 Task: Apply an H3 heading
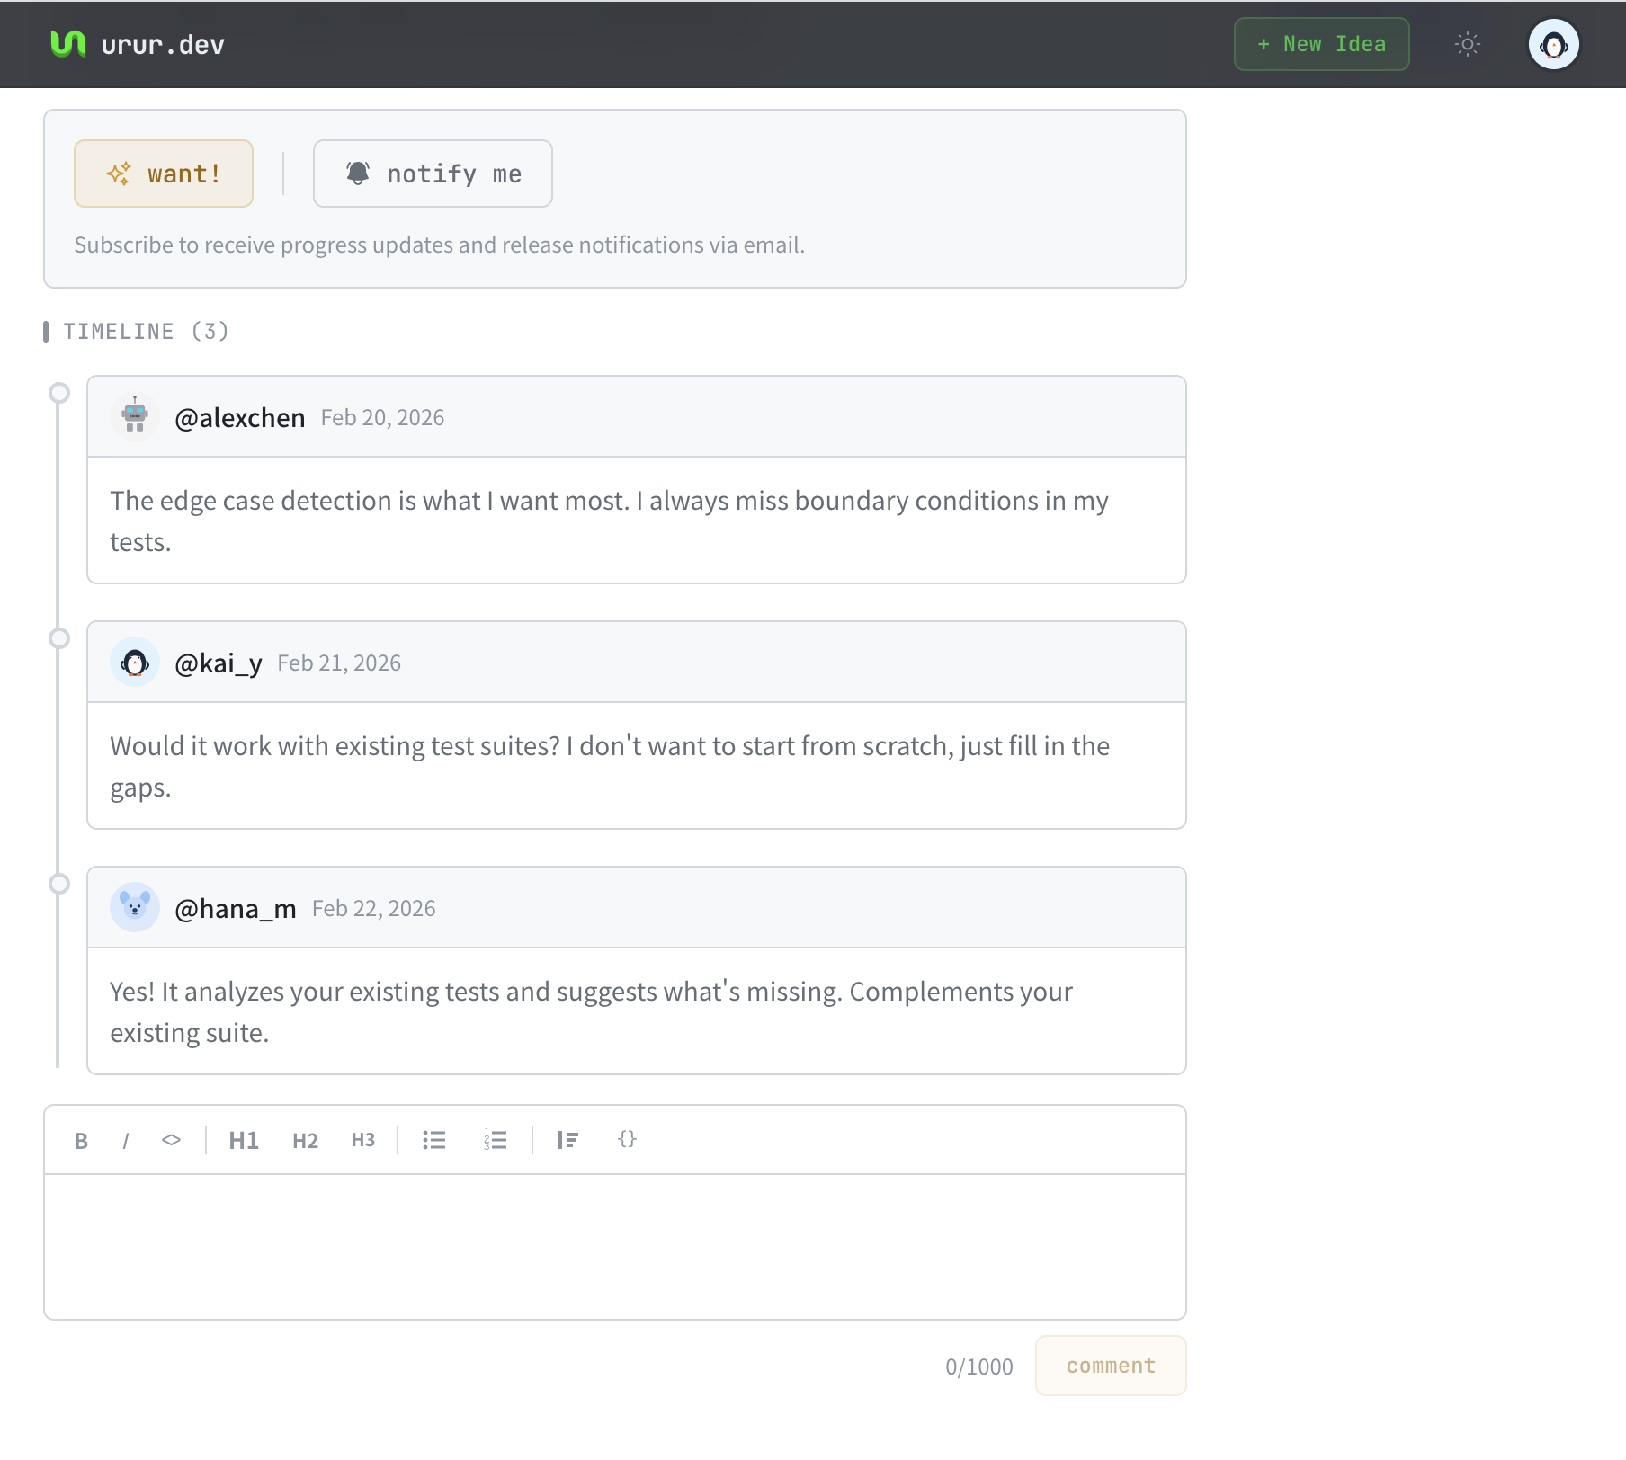[362, 1140]
